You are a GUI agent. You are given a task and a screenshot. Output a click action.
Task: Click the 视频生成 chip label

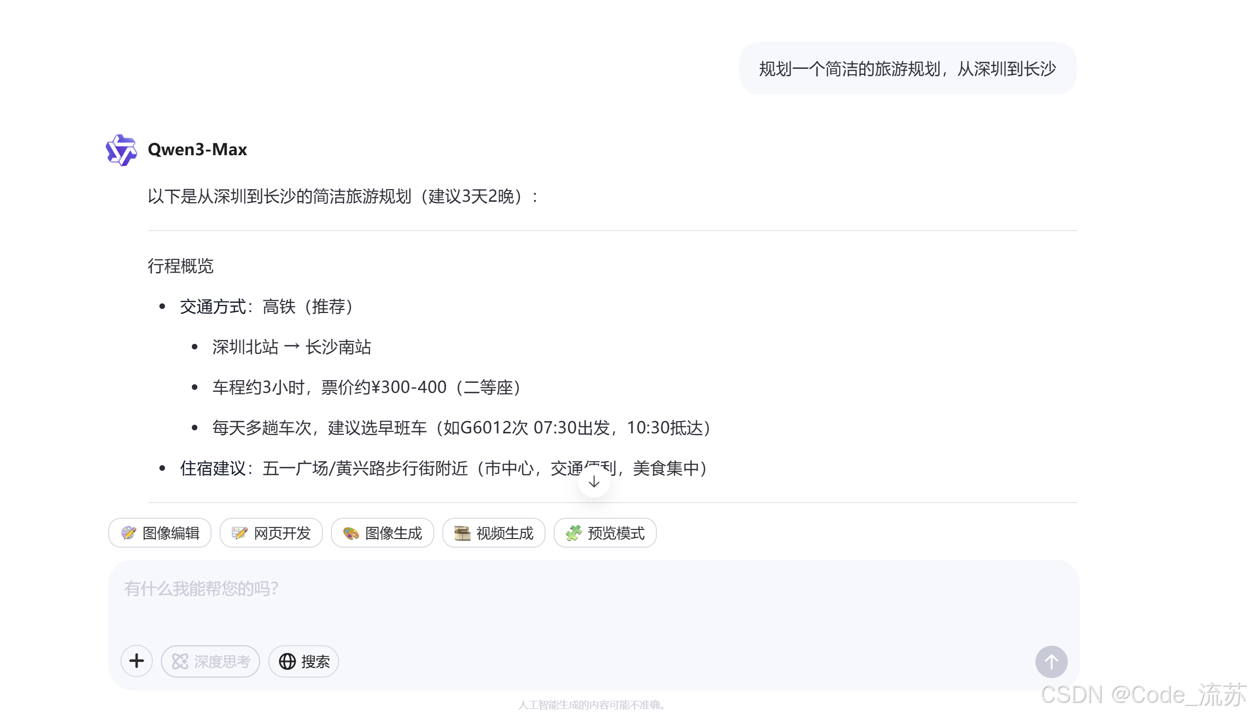pyautogui.click(x=505, y=533)
